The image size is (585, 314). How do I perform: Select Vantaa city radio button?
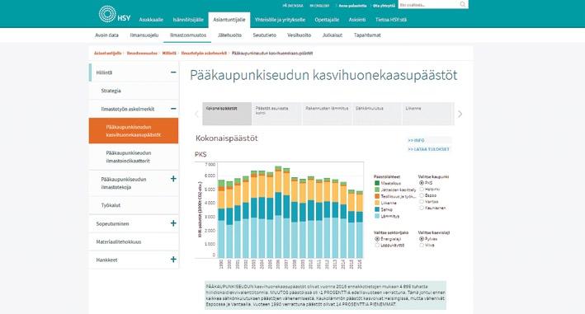[422, 202]
